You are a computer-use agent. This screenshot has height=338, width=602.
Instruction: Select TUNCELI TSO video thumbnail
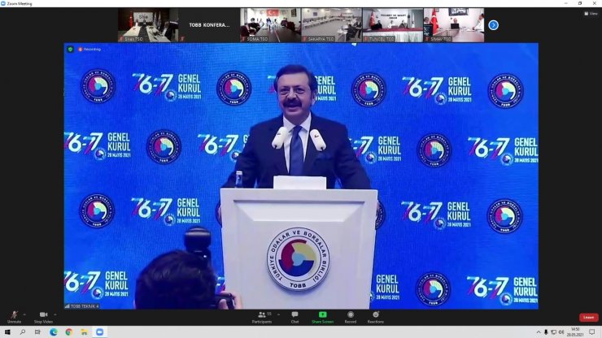[393, 25]
